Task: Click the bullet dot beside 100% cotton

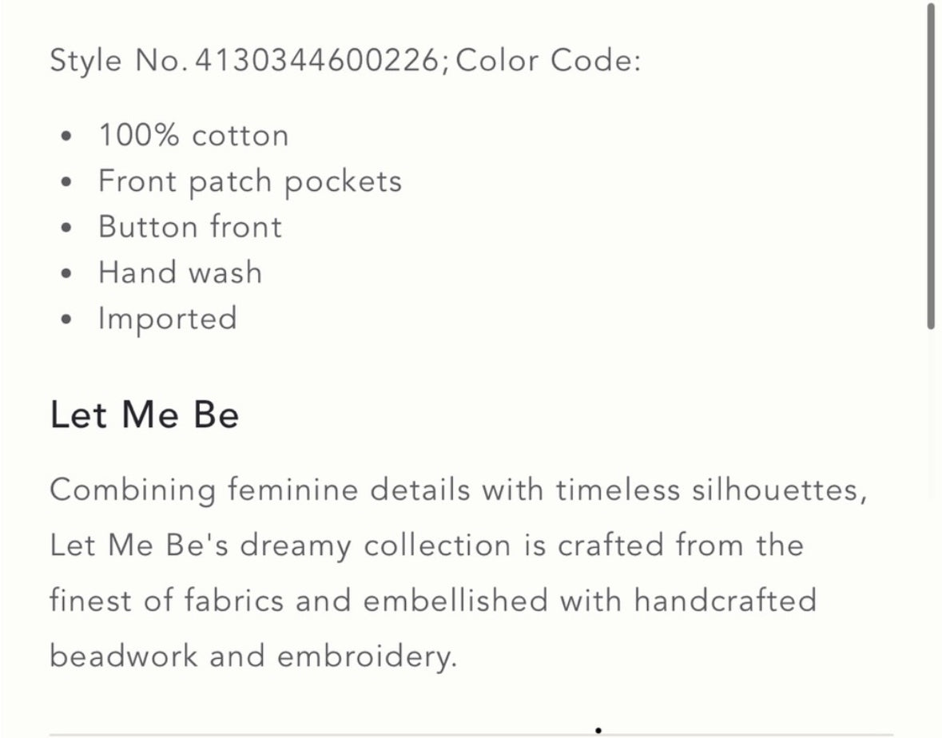Action: tap(66, 137)
